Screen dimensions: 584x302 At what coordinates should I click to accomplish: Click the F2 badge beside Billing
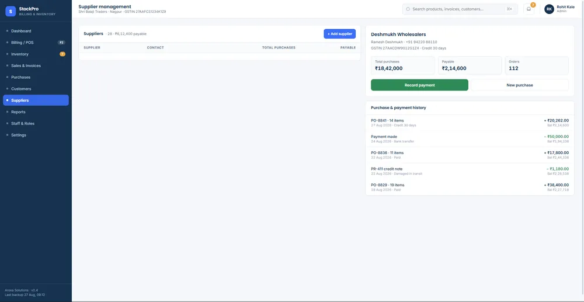(x=62, y=43)
